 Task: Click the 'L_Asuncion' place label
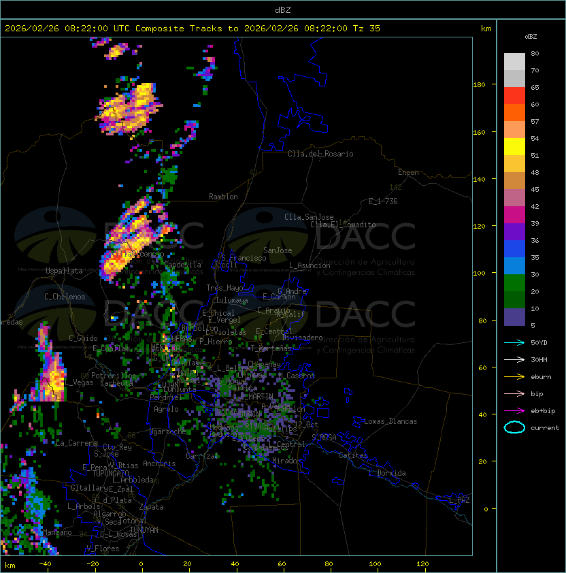tap(310, 265)
